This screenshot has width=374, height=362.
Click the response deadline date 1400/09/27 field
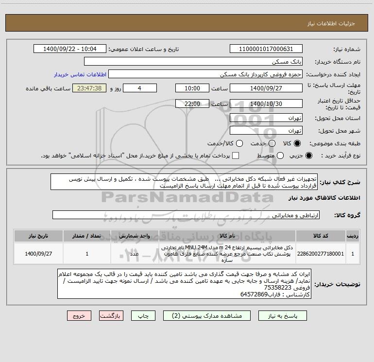pyautogui.click(x=266, y=88)
